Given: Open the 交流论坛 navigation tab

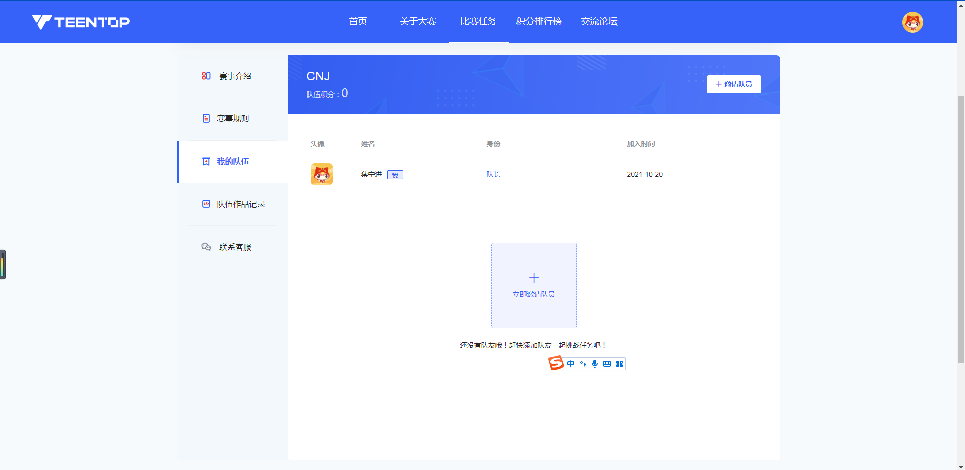Looking at the screenshot, I should click(x=599, y=21).
